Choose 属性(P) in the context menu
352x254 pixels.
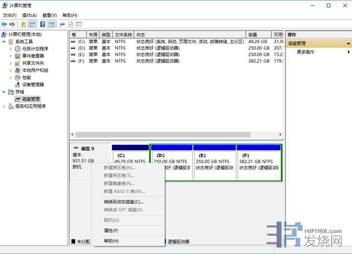point(111,230)
